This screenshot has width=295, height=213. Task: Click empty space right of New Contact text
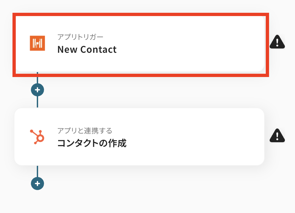pos(191,50)
